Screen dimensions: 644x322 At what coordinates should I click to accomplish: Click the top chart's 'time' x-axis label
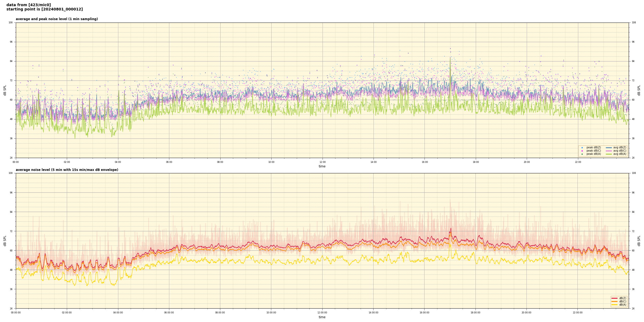point(322,166)
